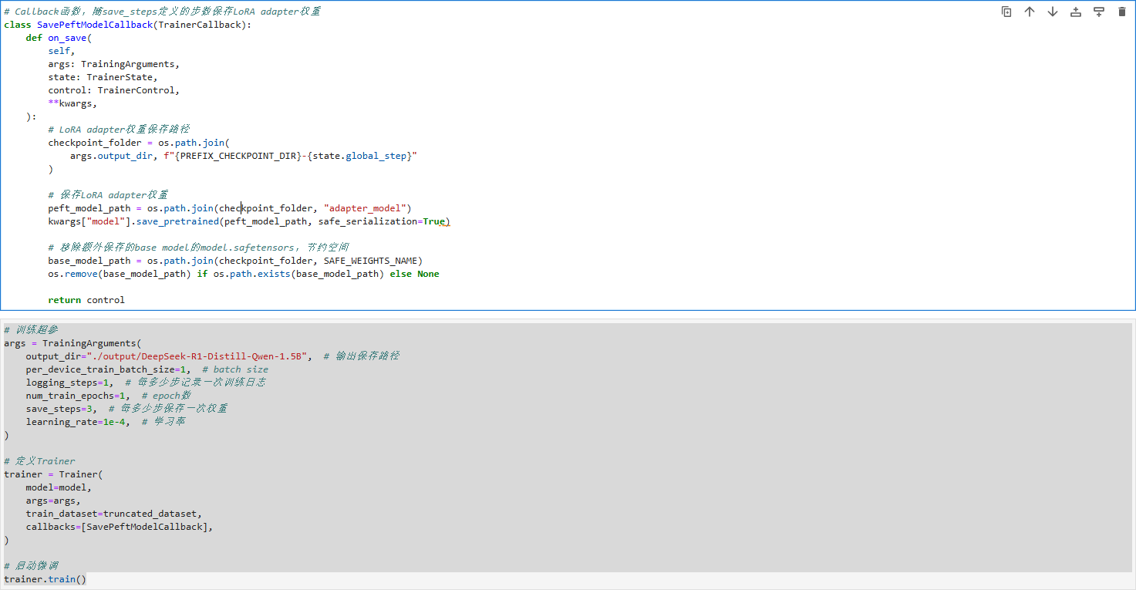Place cursor on the on_save method name
The height and width of the screenshot is (590, 1136).
pyautogui.click(x=67, y=38)
